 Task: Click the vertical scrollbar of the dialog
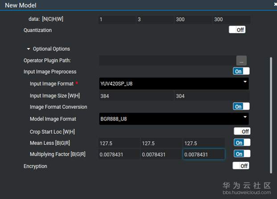click(x=270, y=112)
